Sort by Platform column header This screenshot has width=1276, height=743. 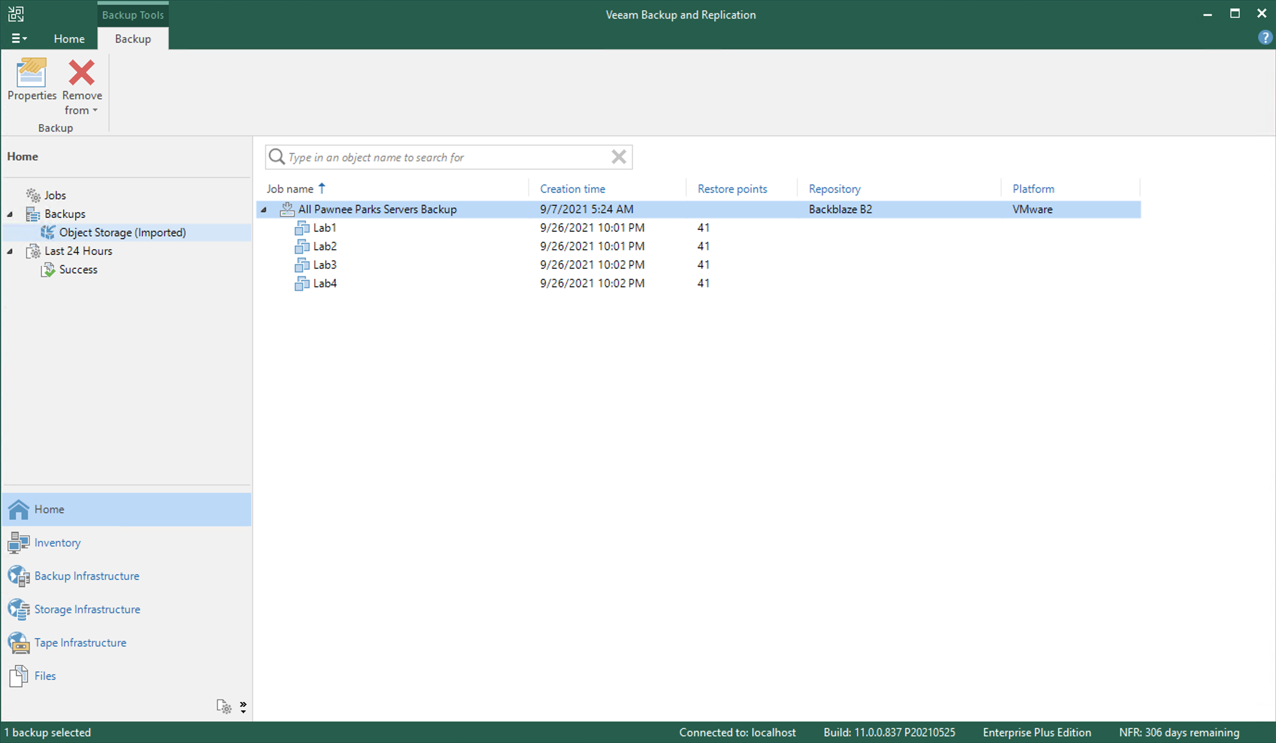pos(1034,189)
